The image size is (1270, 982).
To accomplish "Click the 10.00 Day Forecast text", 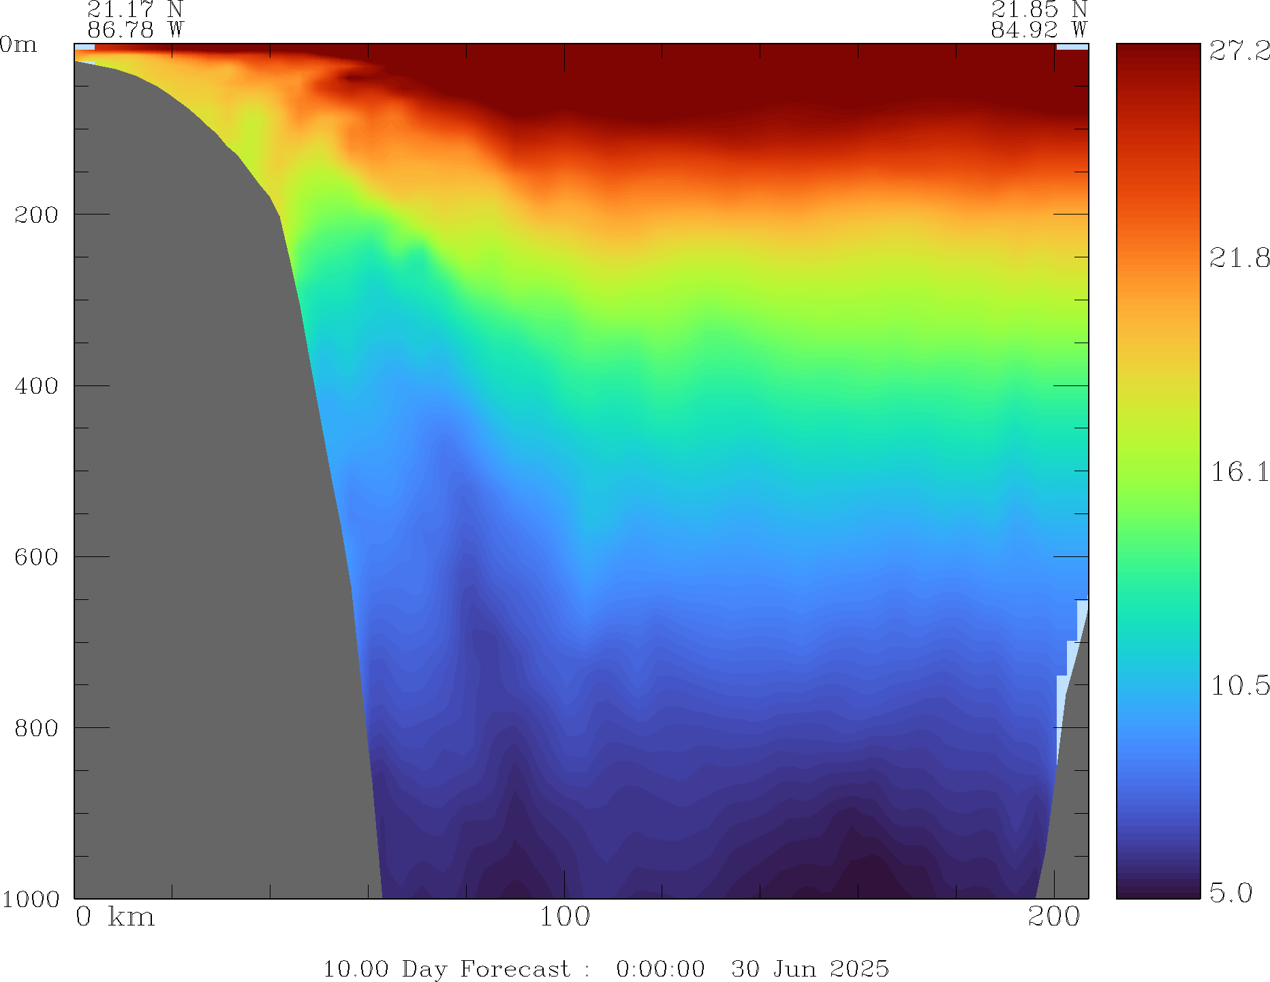I will (x=446, y=968).
